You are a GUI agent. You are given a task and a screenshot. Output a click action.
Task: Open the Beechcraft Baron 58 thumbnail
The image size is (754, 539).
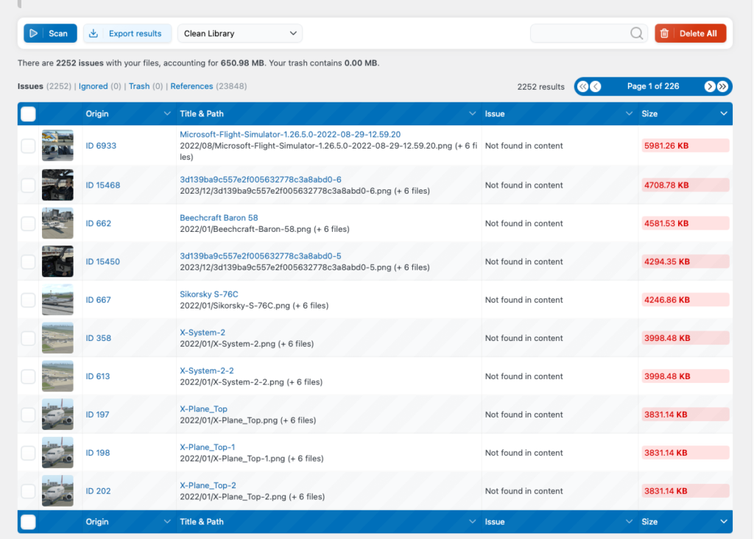coord(57,223)
